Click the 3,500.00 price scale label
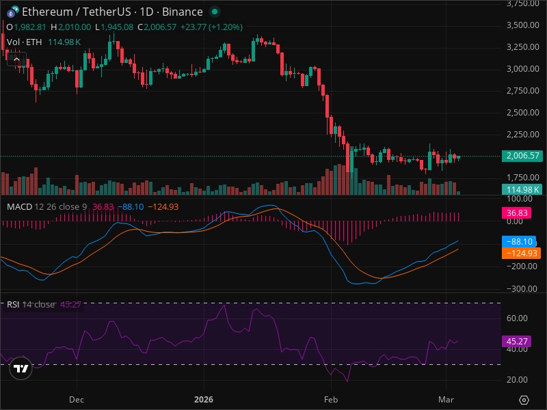 [x=523, y=25]
